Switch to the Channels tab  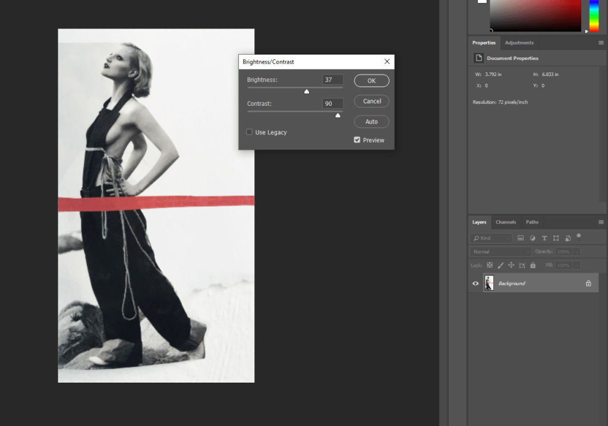click(506, 222)
